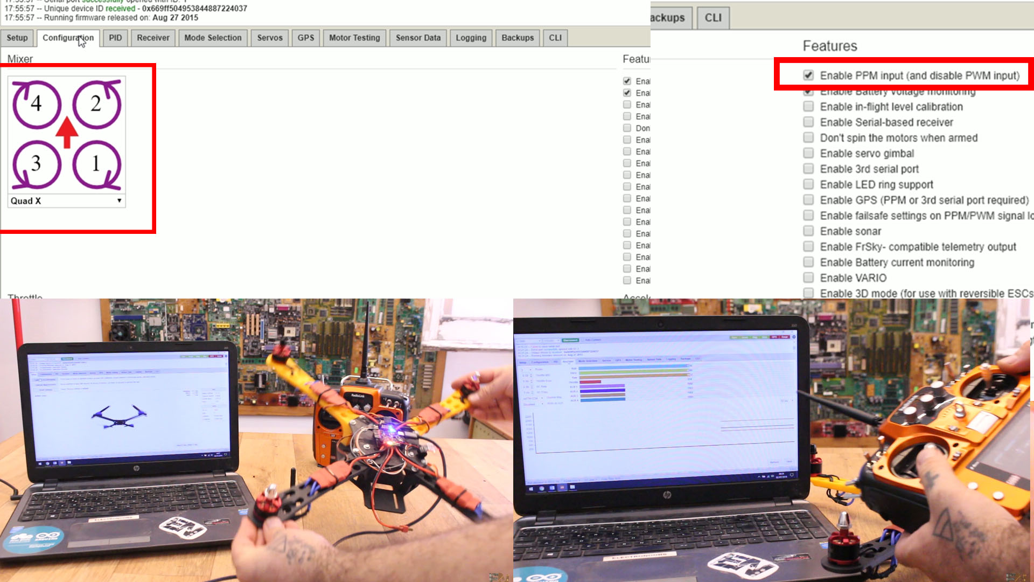The width and height of the screenshot is (1034, 582).
Task: Click CLI tab in zoomed Features panel
Action: [x=713, y=18]
